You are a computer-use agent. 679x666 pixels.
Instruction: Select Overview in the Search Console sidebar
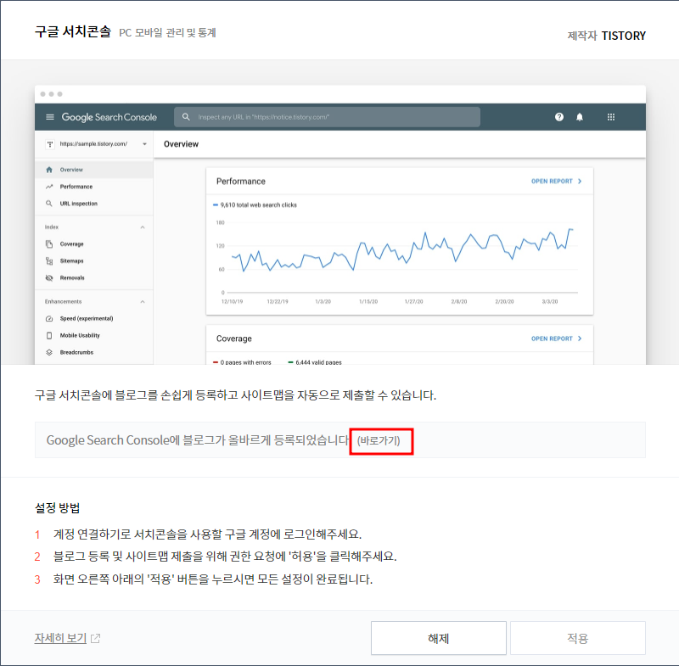click(72, 170)
